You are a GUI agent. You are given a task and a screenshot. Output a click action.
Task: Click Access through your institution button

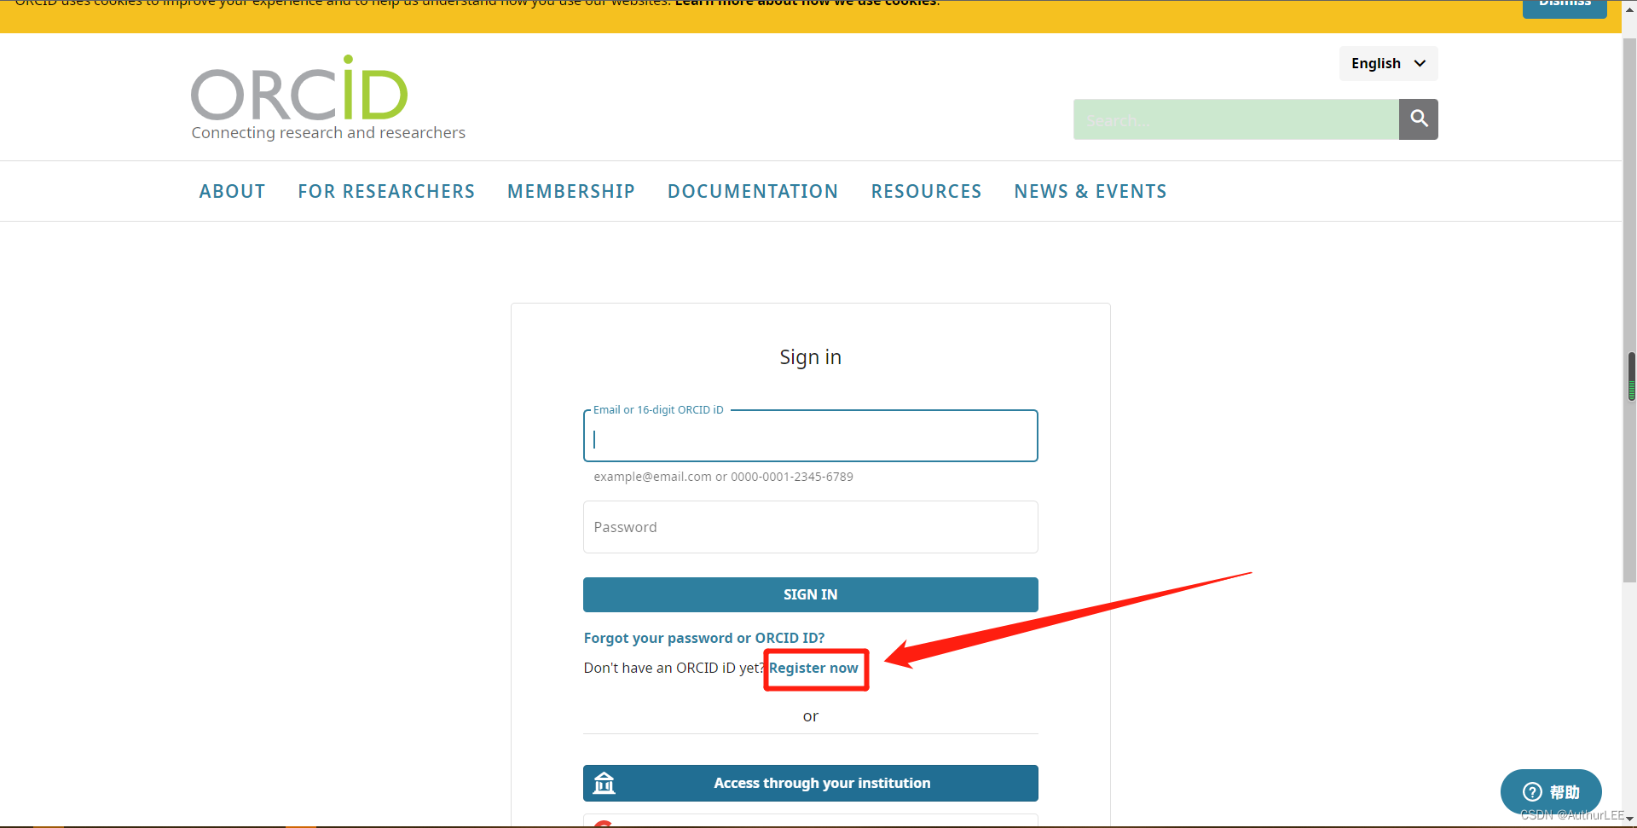(x=810, y=783)
